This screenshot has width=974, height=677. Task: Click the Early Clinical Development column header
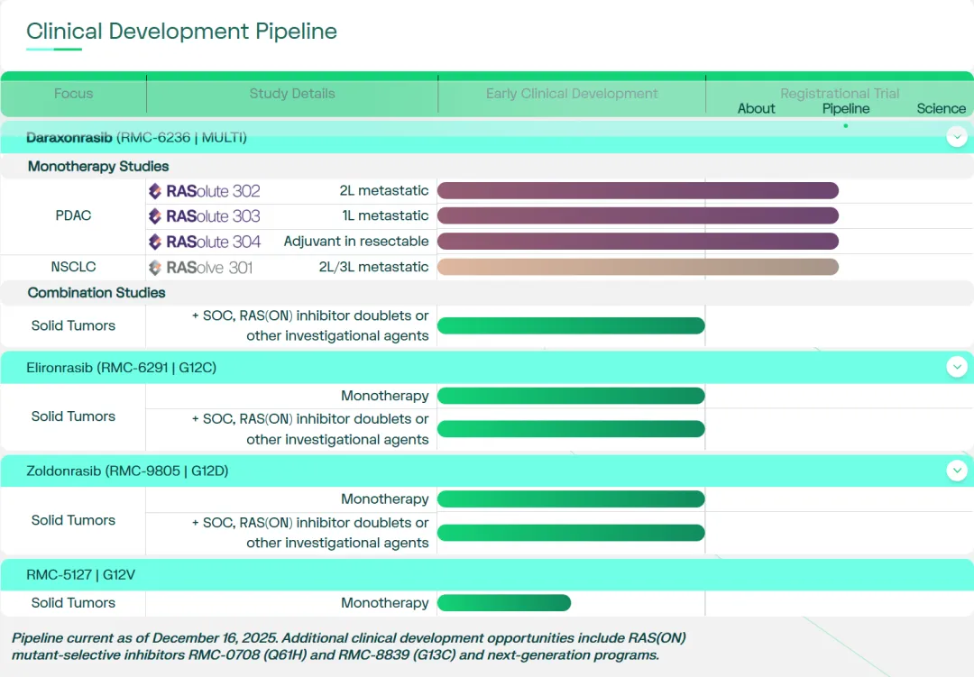point(572,94)
